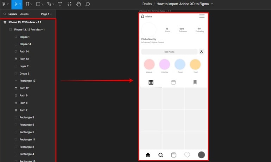Image resolution: width=271 pixels, height=162 pixels.
Task: Click the add-person icon in mockup
Action: [x=201, y=52]
